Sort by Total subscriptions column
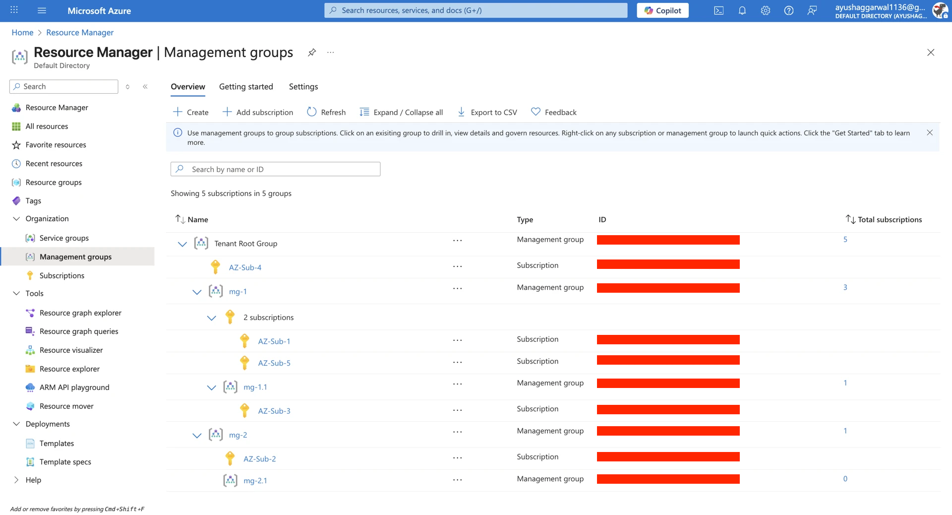The height and width of the screenshot is (515, 952). (884, 219)
